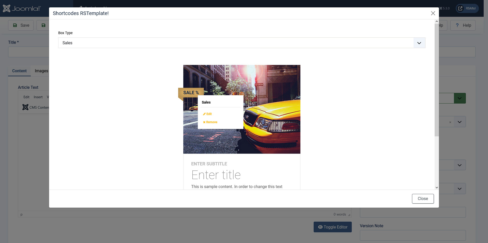The height and width of the screenshot is (243, 488).
Task: Switch to the Images tab
Action: (x=41, y=71)
